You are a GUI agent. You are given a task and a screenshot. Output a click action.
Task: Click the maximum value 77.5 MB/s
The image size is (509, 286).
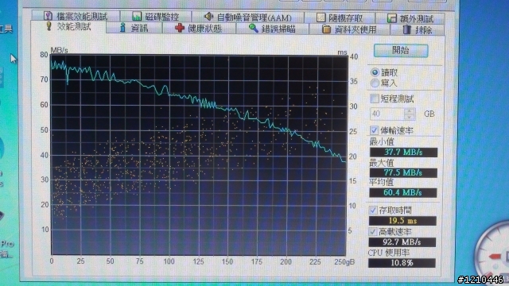403,172
